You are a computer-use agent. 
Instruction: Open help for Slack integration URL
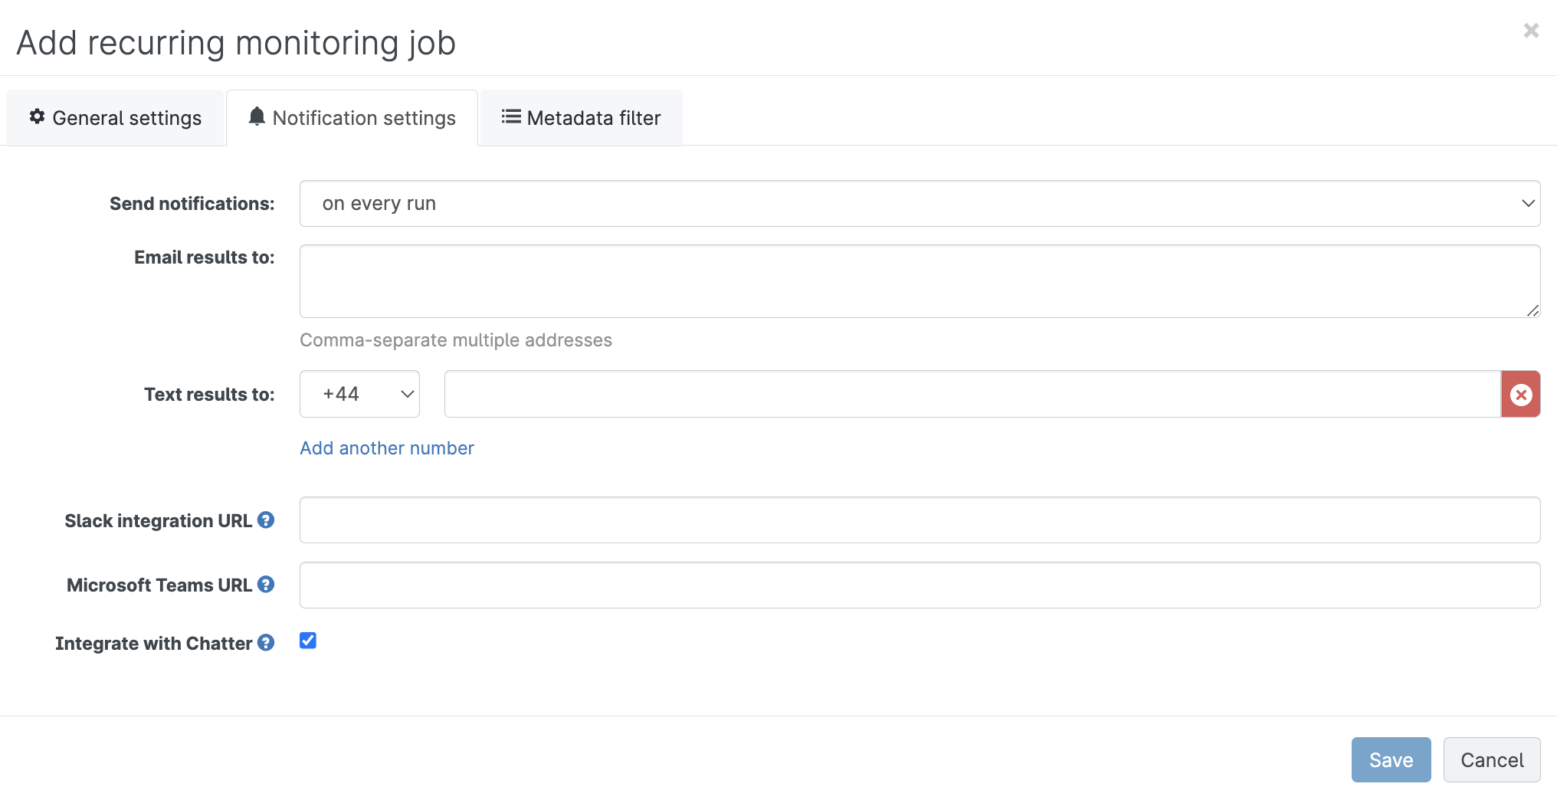[x=266, y=520]
